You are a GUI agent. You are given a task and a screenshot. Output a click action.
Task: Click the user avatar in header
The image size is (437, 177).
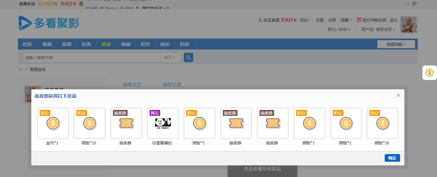pos(409,25)
